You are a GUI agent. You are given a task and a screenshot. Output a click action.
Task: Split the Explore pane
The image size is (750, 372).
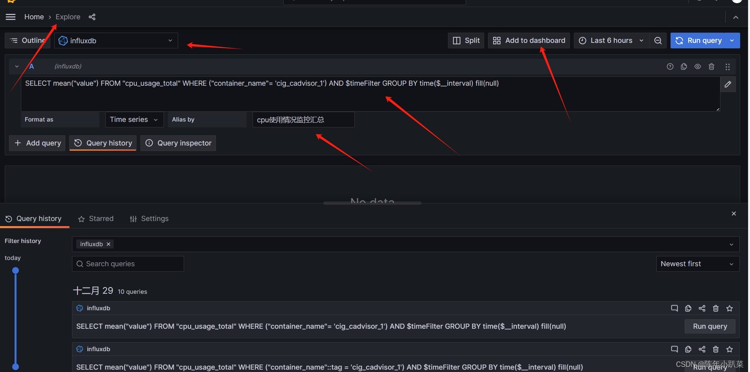[x=466, y=41]
